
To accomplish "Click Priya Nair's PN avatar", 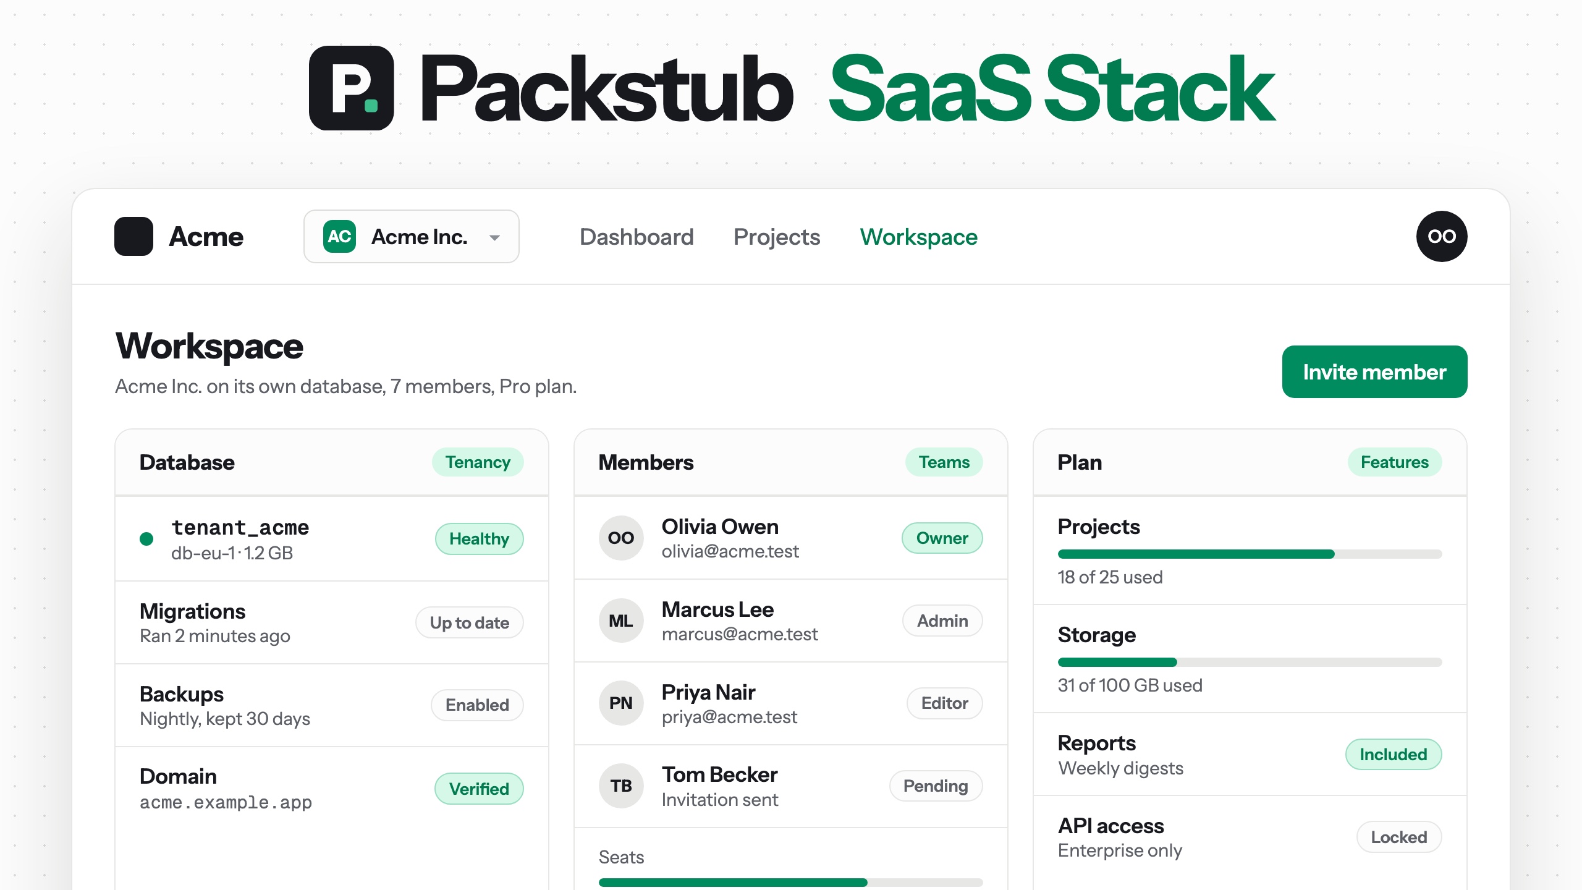I will [621, 703].
